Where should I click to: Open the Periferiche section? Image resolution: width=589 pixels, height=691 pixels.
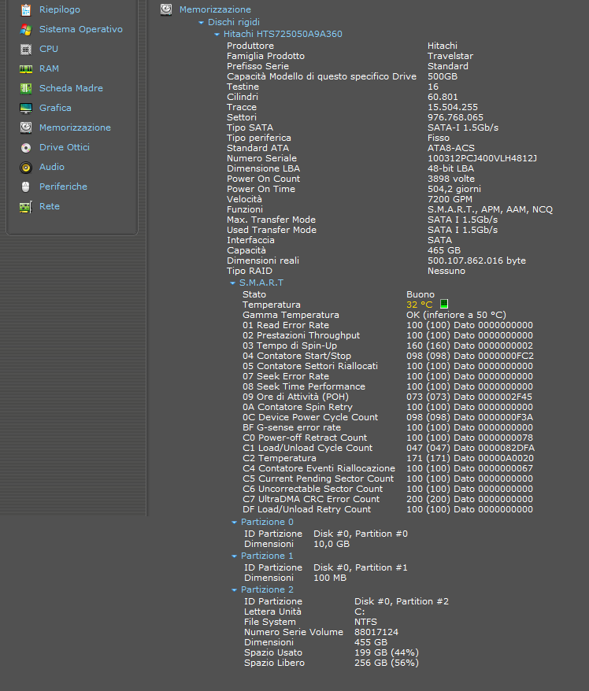coord(63,187)
